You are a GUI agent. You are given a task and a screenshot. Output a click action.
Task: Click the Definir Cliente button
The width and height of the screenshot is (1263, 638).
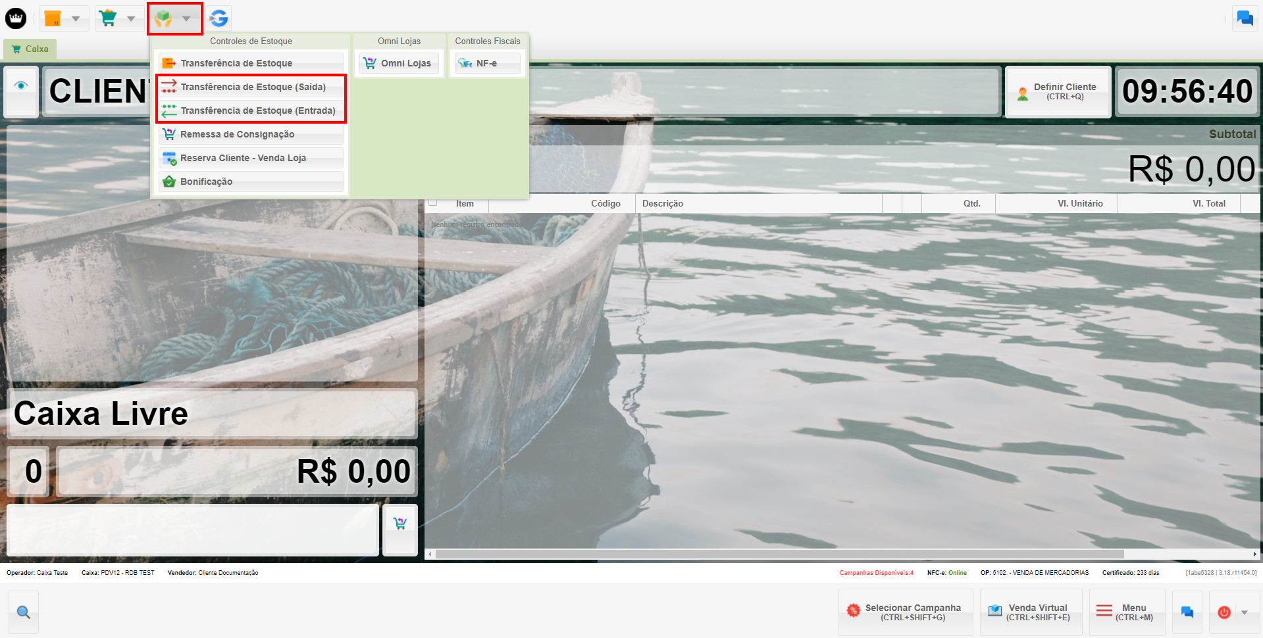tap(1058, 91)
